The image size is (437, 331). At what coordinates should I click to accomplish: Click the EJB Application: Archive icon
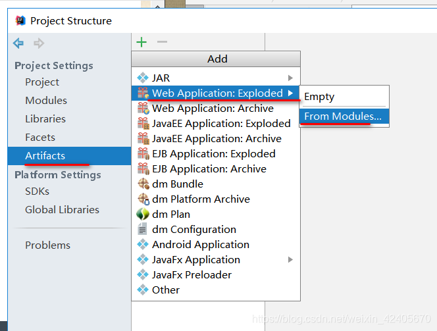click(143, 169)
